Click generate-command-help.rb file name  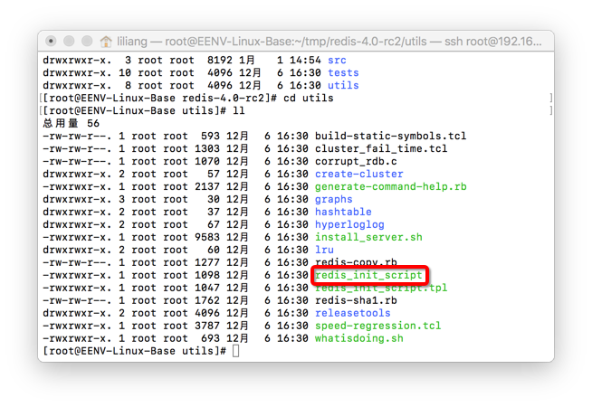[391, 186]
